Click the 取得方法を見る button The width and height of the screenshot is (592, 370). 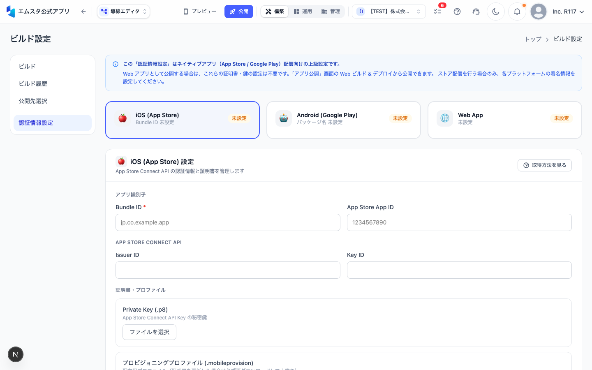coord(545,165)
